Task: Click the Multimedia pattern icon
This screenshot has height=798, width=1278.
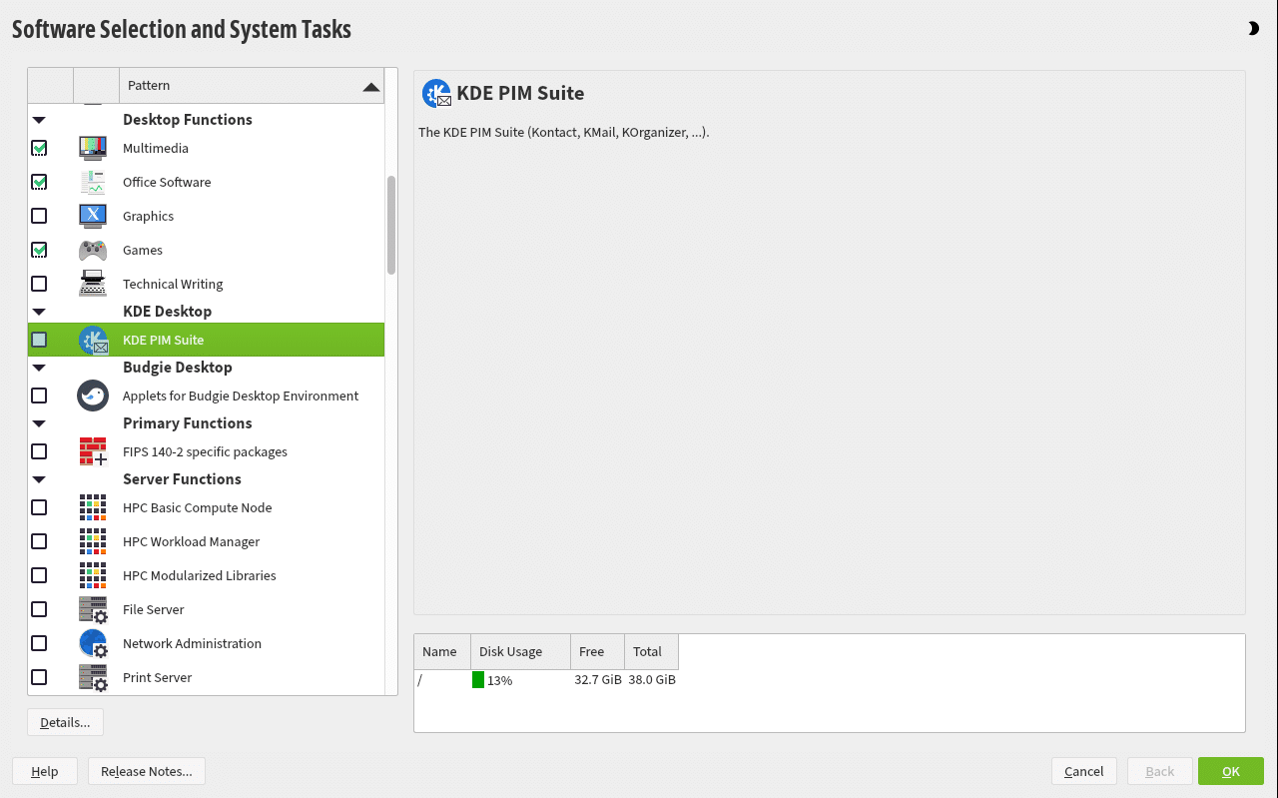Action: [93, 148]
